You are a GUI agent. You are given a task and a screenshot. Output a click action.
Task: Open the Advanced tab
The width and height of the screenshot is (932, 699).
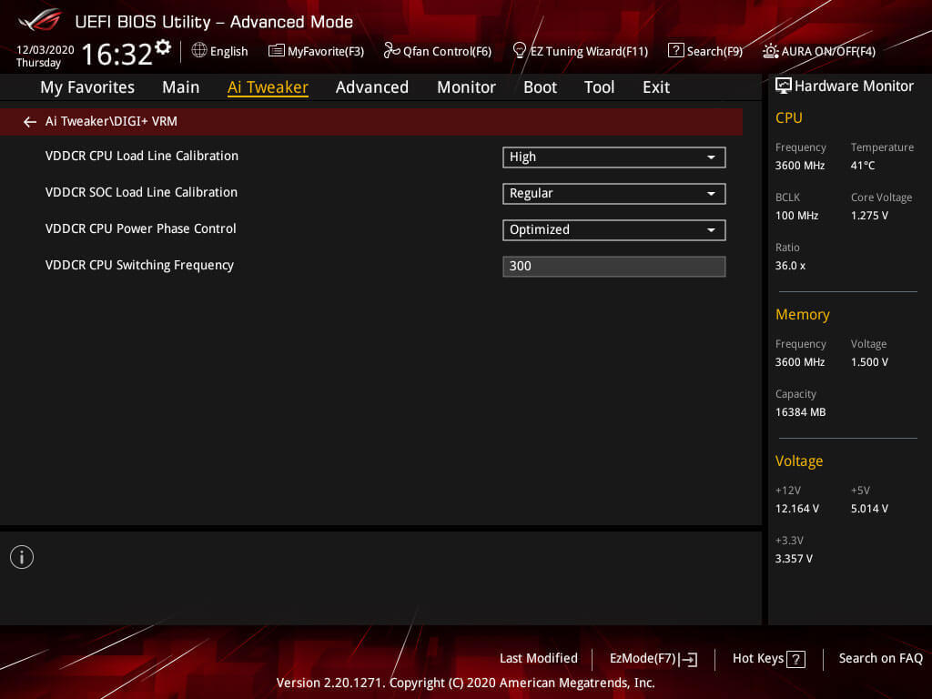(372, 87)
